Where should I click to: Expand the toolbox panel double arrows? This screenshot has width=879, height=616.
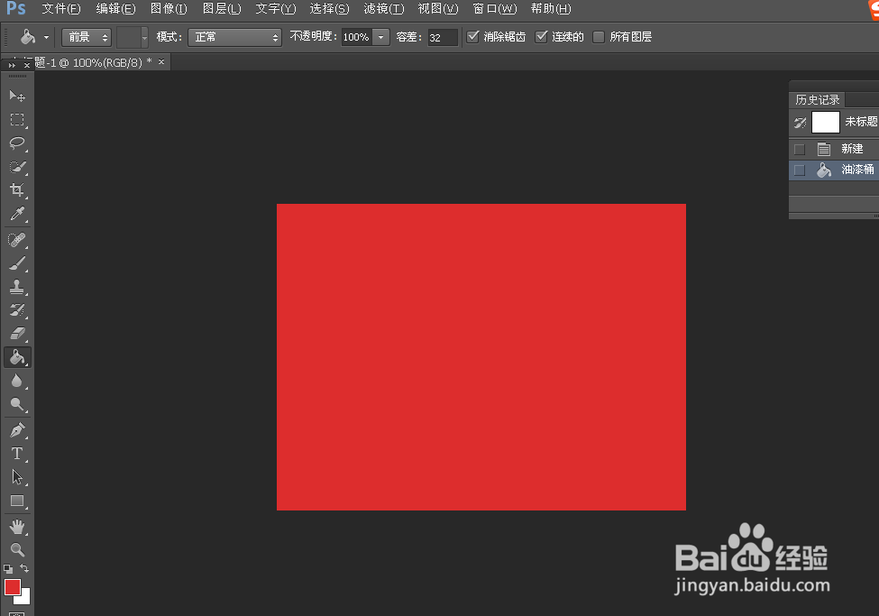[x=11, y=66]
